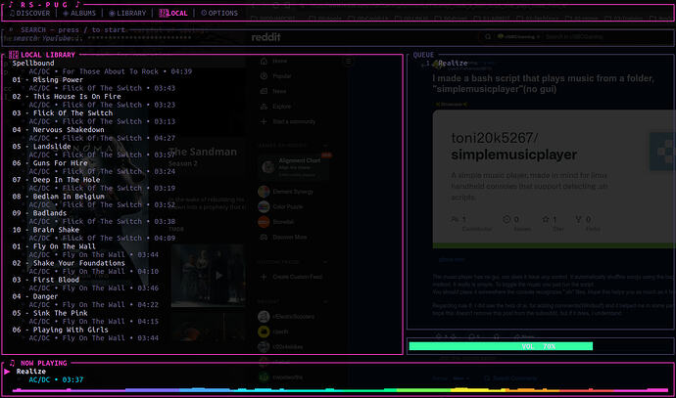
Task: Select 05 - Sink The Pink
Action: tap(50, 313)
